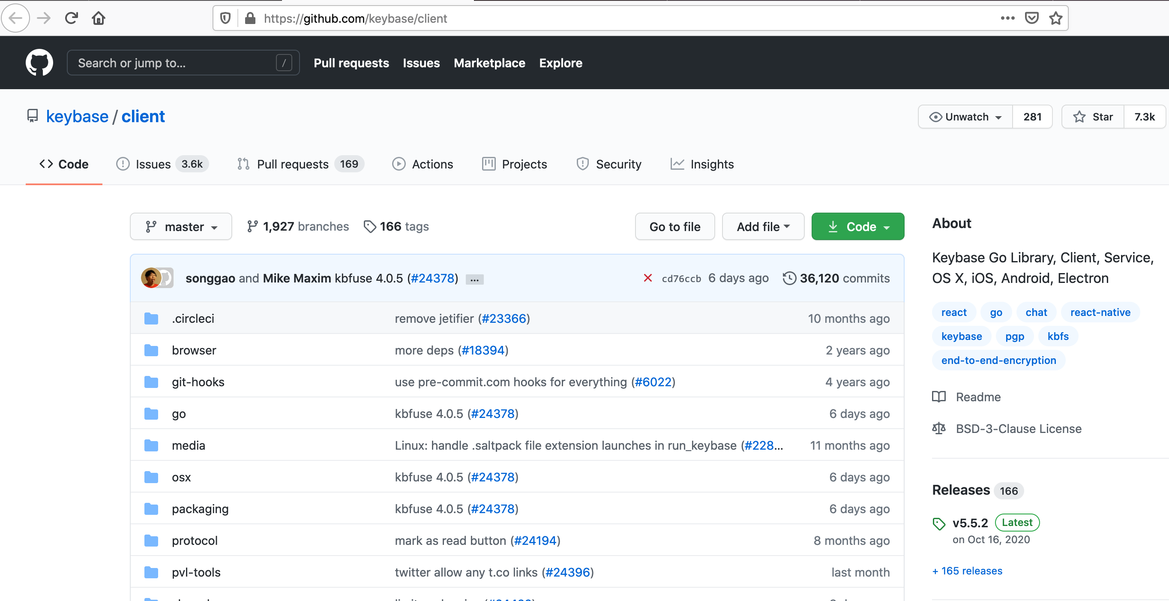The image size is (1169, 601).
Task: Expand the Add file dropdown
Action: [x=763, y=226]
